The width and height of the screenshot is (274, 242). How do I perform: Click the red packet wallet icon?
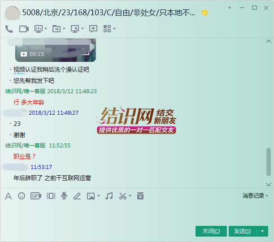click(140, 196)
